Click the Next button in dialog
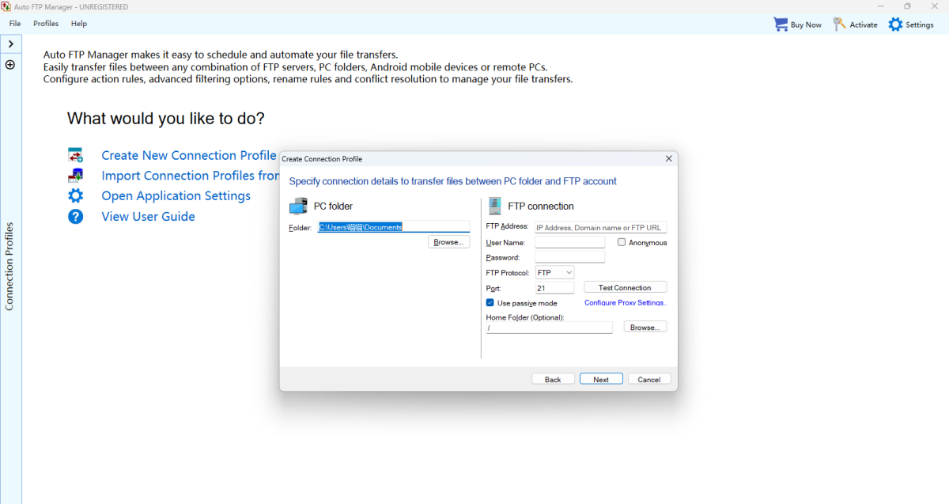Viewport: 949px width, 504px height. click(601, 379)
